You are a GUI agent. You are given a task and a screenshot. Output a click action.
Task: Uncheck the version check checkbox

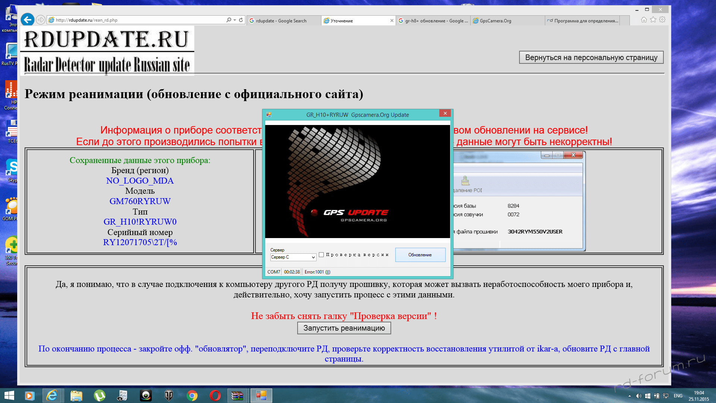(321, 255)
